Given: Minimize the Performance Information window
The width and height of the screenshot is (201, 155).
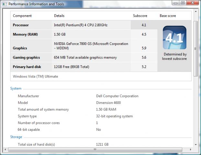Looking at the screenshot, I should click(x=175, y=3).
